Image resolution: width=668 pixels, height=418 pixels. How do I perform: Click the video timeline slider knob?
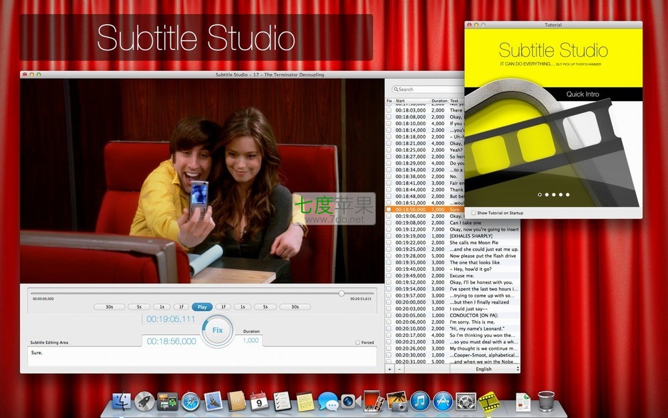point(341,294)
